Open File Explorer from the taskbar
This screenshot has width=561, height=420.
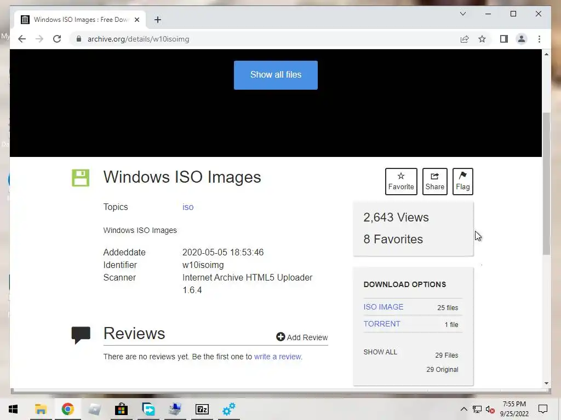[x=41, y=409]
